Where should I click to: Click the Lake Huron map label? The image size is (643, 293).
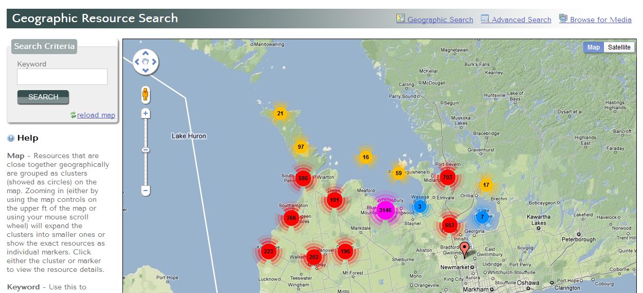coord(189,136)
